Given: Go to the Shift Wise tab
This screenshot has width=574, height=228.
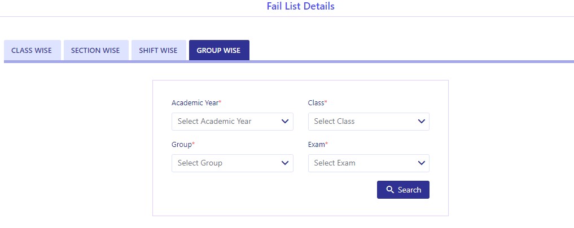Looking at the screenshot, I should click(x=159, y=50).
